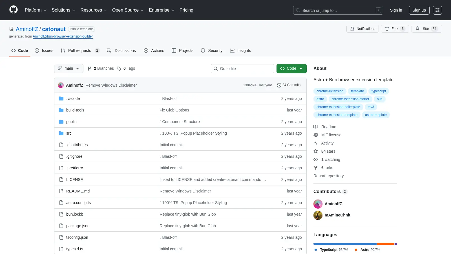Click the orange Astro segment of language bar
Screen dimensions: 451x254
point(386,244)
